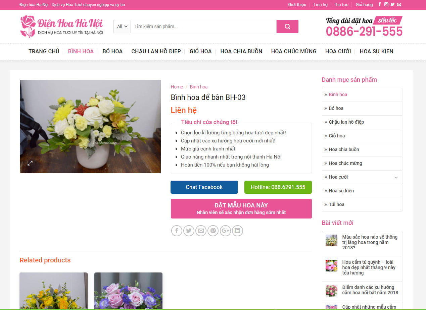Click the Hotline 088.6291.555 button
426x310 pixels.
pyautogui.click(x=278, y=187)
